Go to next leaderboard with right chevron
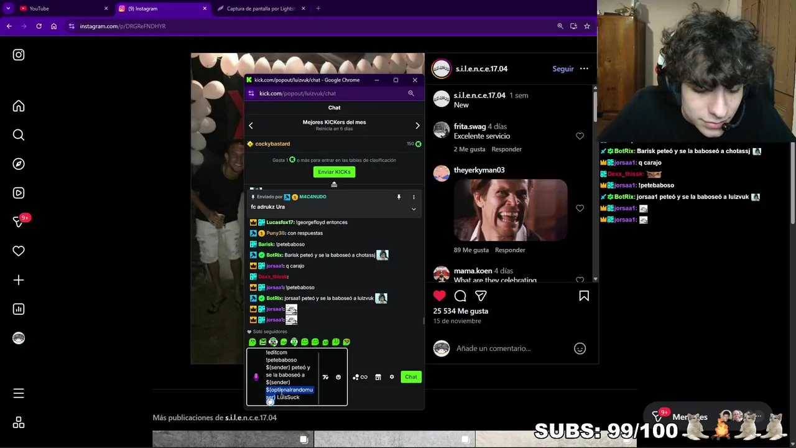Screen dimensions: 796x448 (417, 126)
